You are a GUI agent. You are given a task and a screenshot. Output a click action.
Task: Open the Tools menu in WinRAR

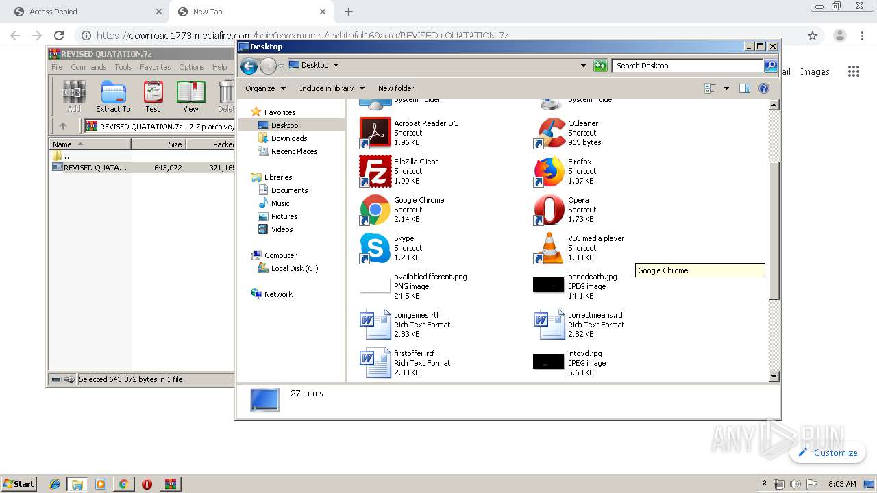click(123, 67)
